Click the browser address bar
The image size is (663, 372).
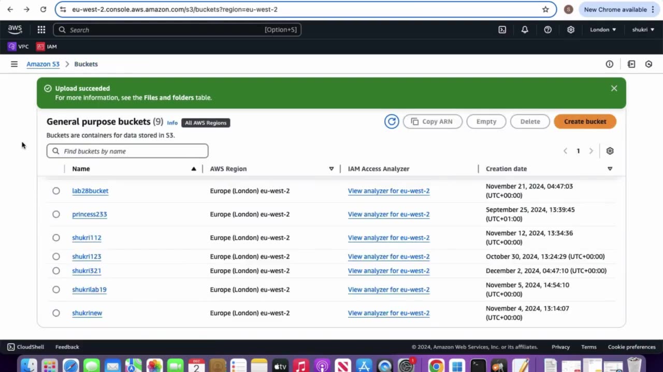coord(306,9)
